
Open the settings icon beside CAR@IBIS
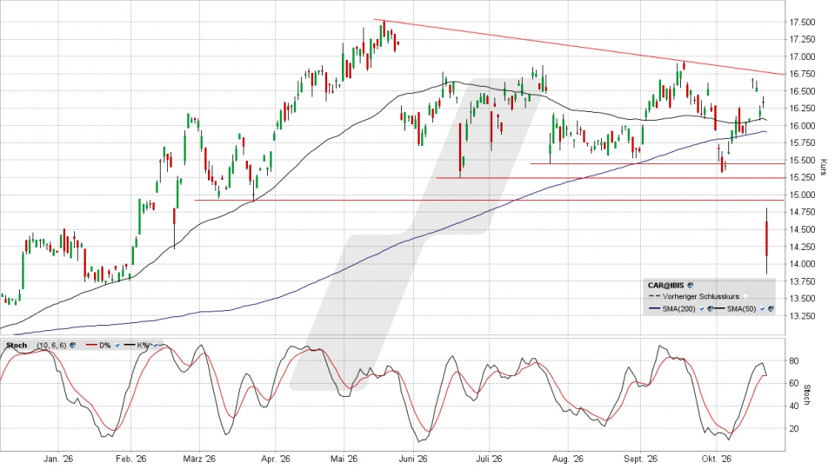pos(690,286)
